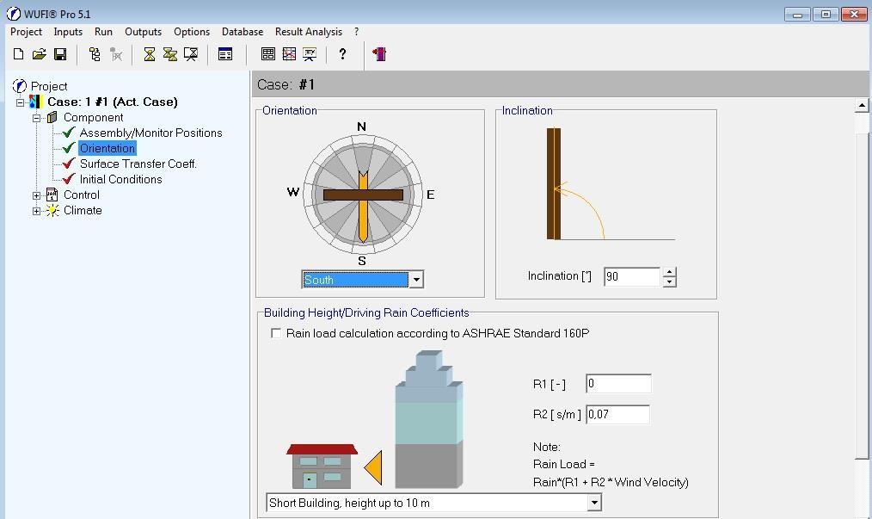Click the Component book icon

coord(52,117)
